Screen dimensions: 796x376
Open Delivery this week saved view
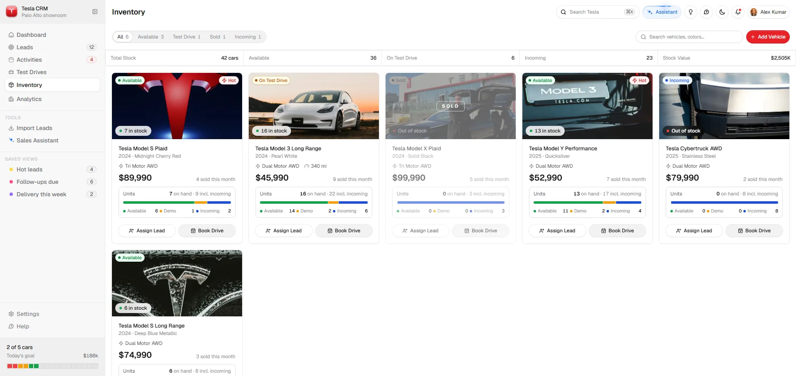[52, 194]
